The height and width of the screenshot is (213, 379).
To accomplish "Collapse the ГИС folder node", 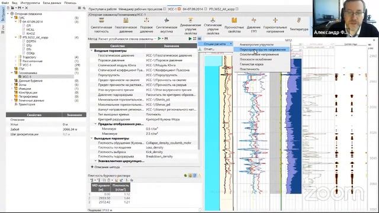I will [x=12, y=18].
